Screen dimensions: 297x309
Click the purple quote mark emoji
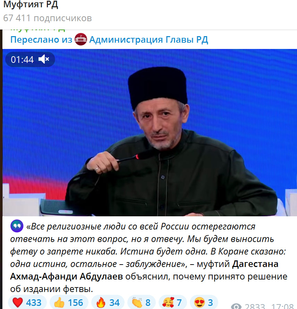coord(17,226)
